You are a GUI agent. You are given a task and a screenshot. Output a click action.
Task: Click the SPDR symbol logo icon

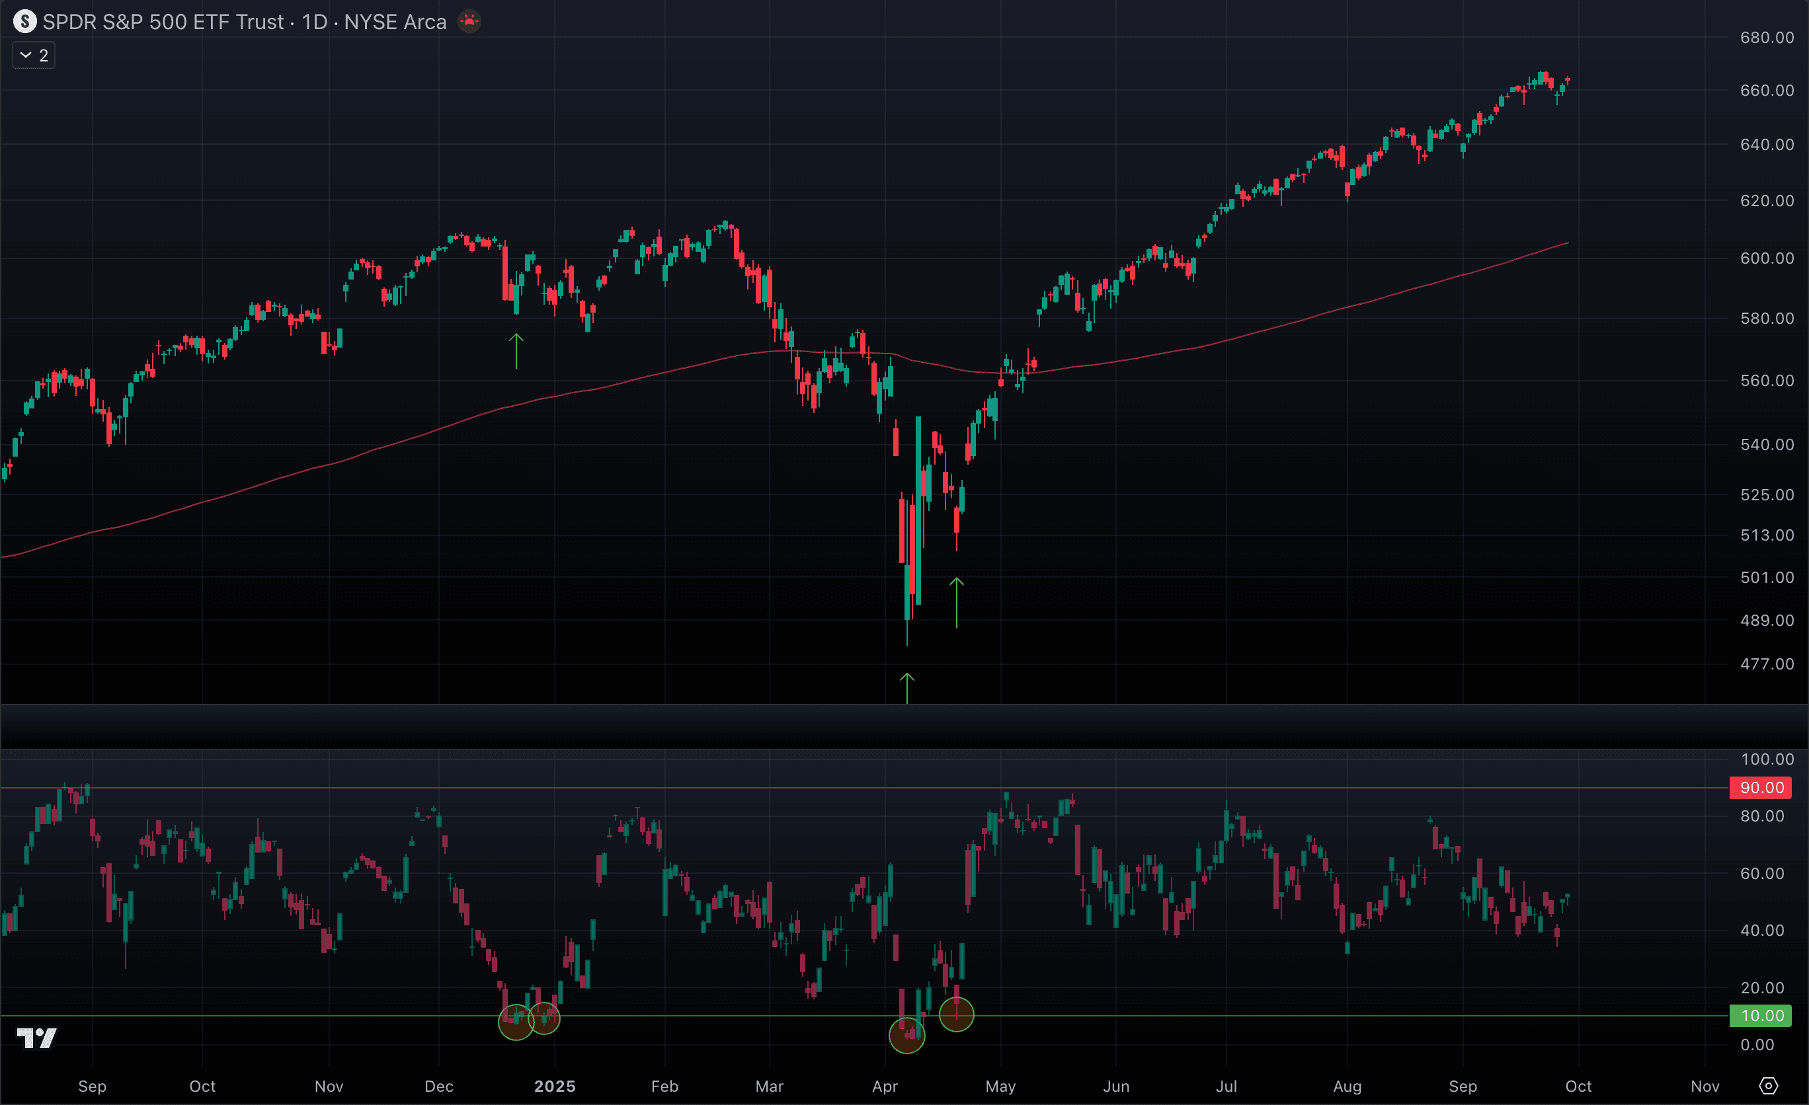[24, 21]
